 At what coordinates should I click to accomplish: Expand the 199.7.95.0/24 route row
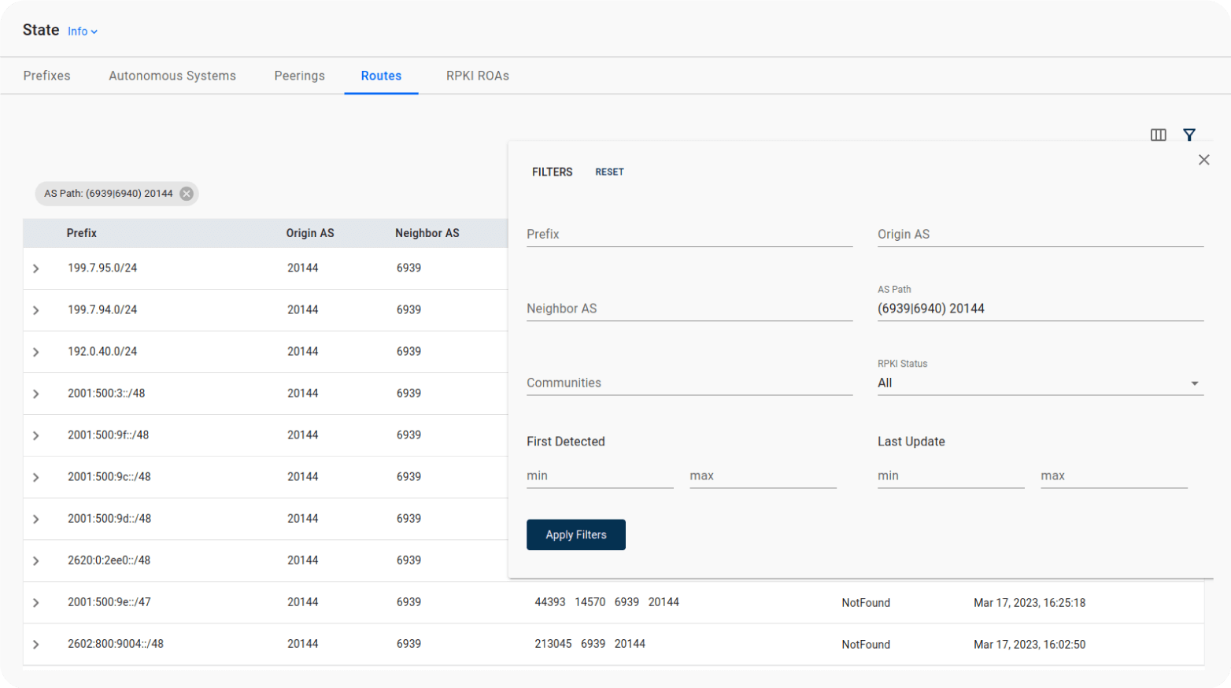coord(36,268)
